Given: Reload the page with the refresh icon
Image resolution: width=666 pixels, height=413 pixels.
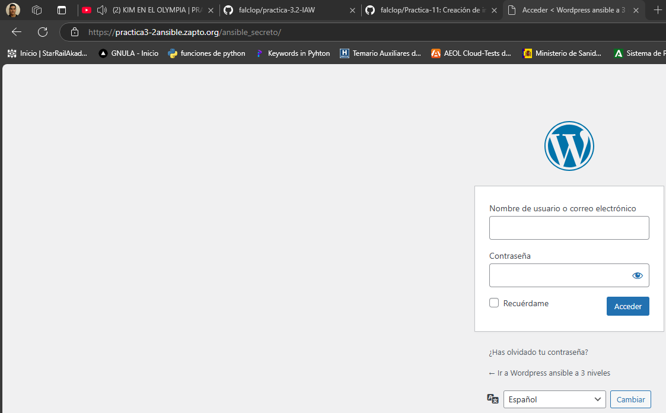Looking at the screenshot, I should click(x=43, y=32).
